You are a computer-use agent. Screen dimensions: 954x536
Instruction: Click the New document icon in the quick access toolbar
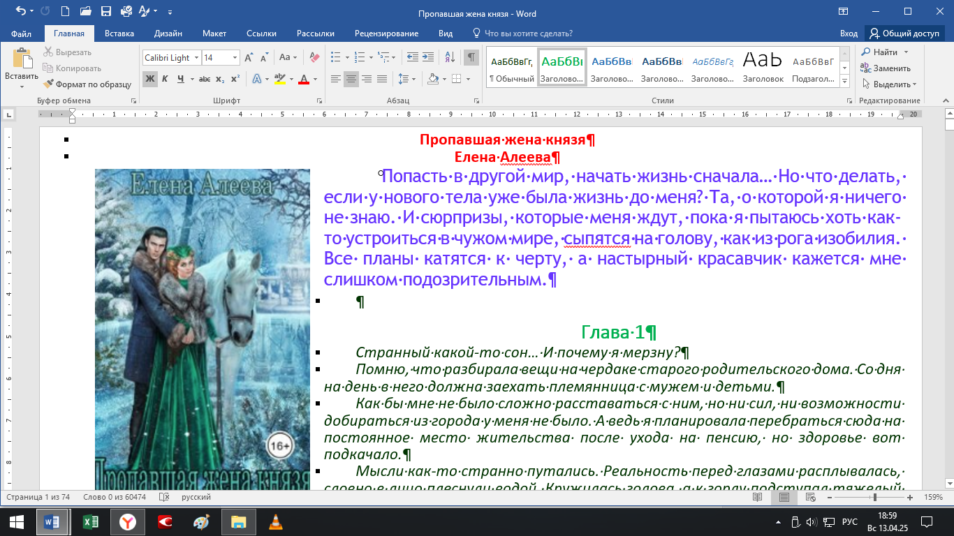(x=65, y=11)
